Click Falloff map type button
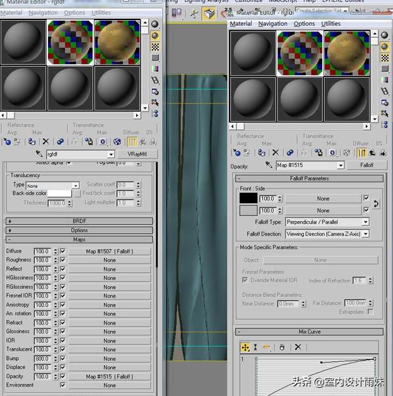This screenshot has height=396, width=393. (367, 165)
